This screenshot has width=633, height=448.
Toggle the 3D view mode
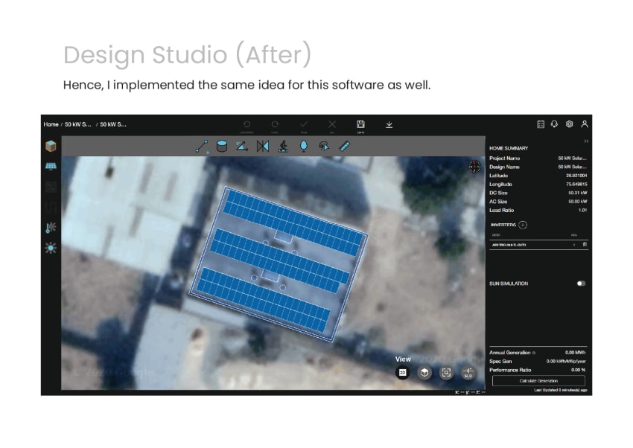click(x=403, y=371)
